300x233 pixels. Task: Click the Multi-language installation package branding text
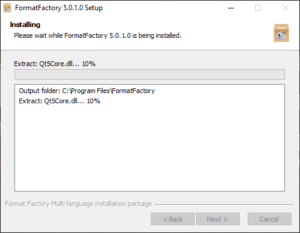[x=78, y=204]
